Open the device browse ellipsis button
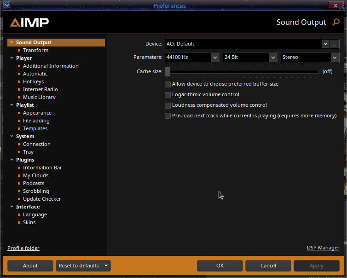Viewport: 347px width, 278px height. [335, 44]
